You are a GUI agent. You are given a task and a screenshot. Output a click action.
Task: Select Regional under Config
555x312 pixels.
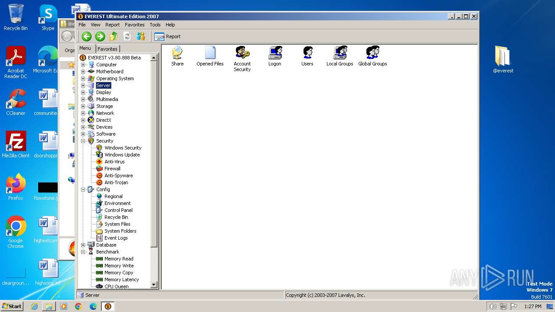pyautogui.click(x=113, y=196)
